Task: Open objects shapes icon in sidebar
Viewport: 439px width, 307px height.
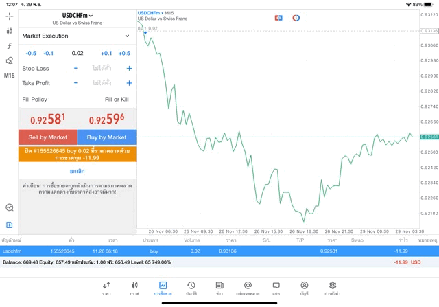Action: pyautogui.click(x=9, y=60)
